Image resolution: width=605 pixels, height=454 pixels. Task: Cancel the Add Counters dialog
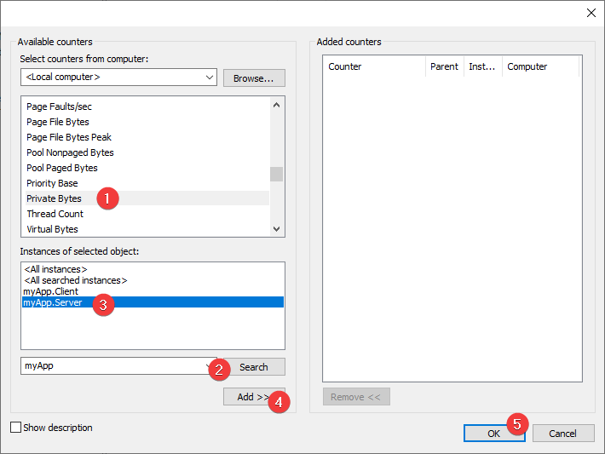click(x=562, y=434)
